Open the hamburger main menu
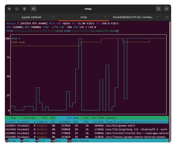This screenshot has height=148, width=176. (166, 9)
